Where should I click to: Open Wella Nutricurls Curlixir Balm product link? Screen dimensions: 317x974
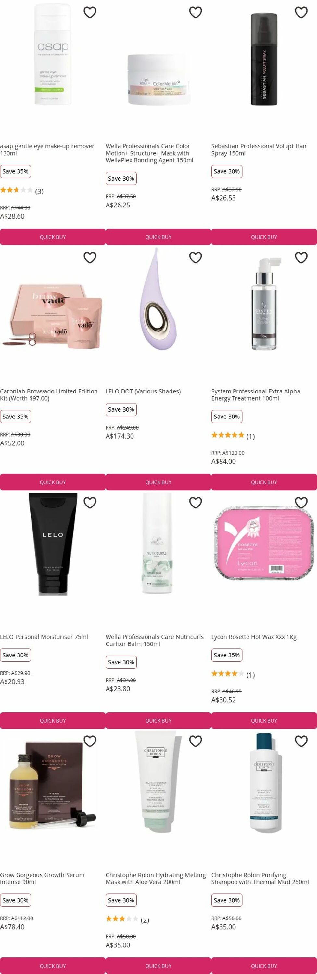click(x=155, y=640)
